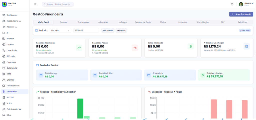Click the BI chart icon
Image resolution: width=256 pixels, height=120 pixels.
(4, 33)
